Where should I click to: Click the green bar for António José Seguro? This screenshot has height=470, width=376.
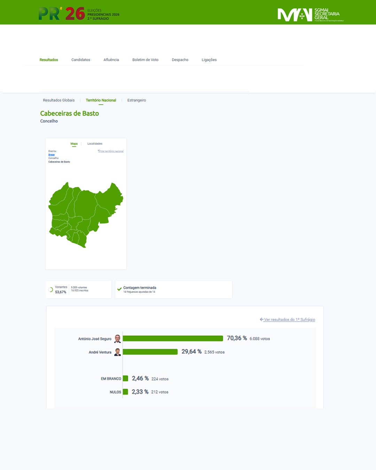(x=173, y=338)
